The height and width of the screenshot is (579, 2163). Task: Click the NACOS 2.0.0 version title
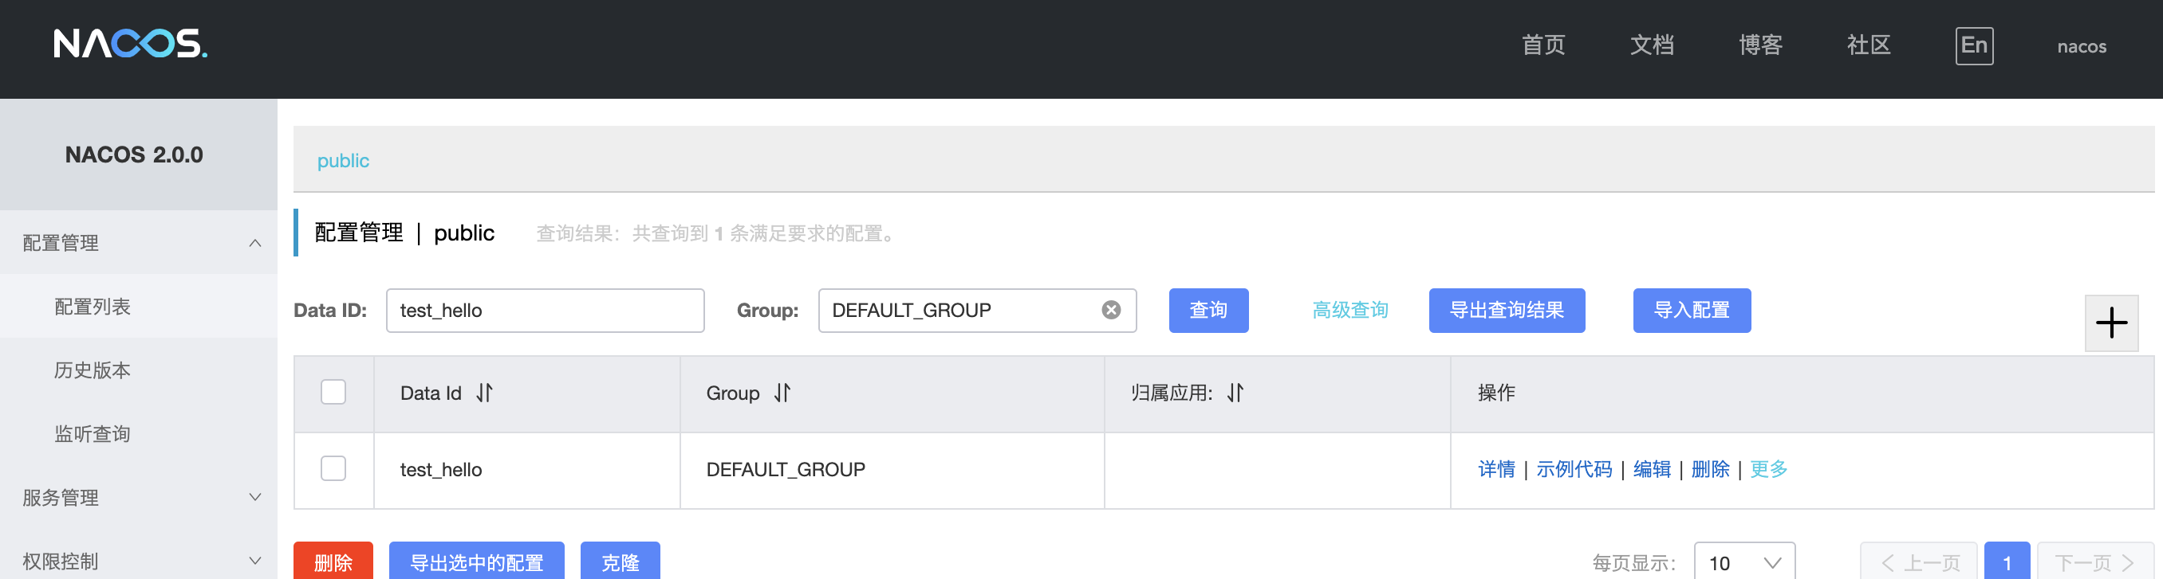pyautogui.click(x=134, y=155)
